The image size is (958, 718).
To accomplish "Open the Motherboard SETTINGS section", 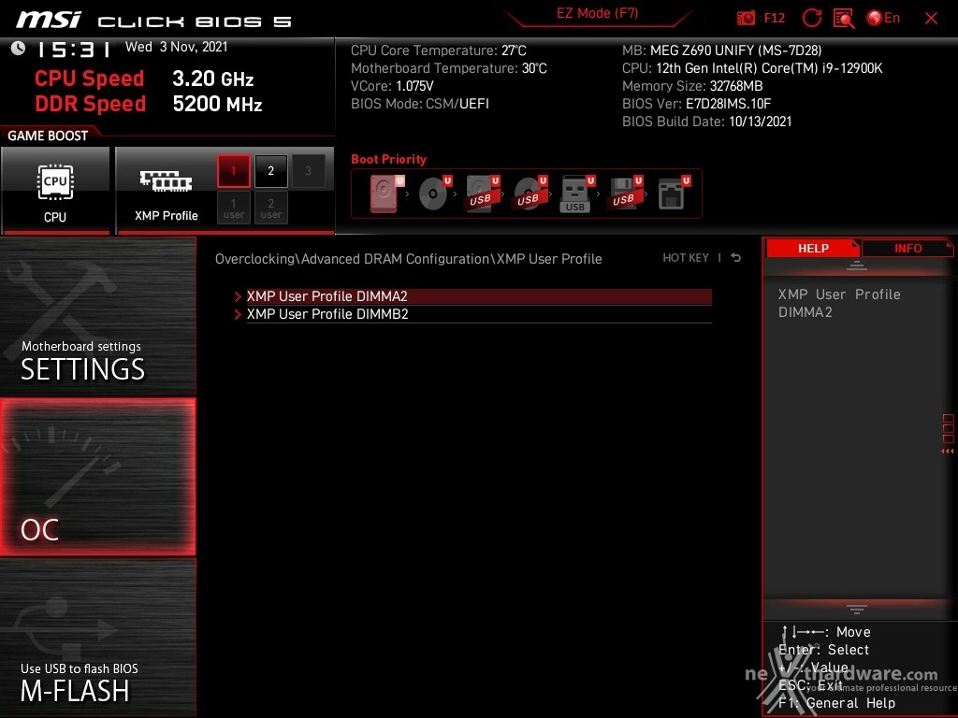I will (97, 316).
